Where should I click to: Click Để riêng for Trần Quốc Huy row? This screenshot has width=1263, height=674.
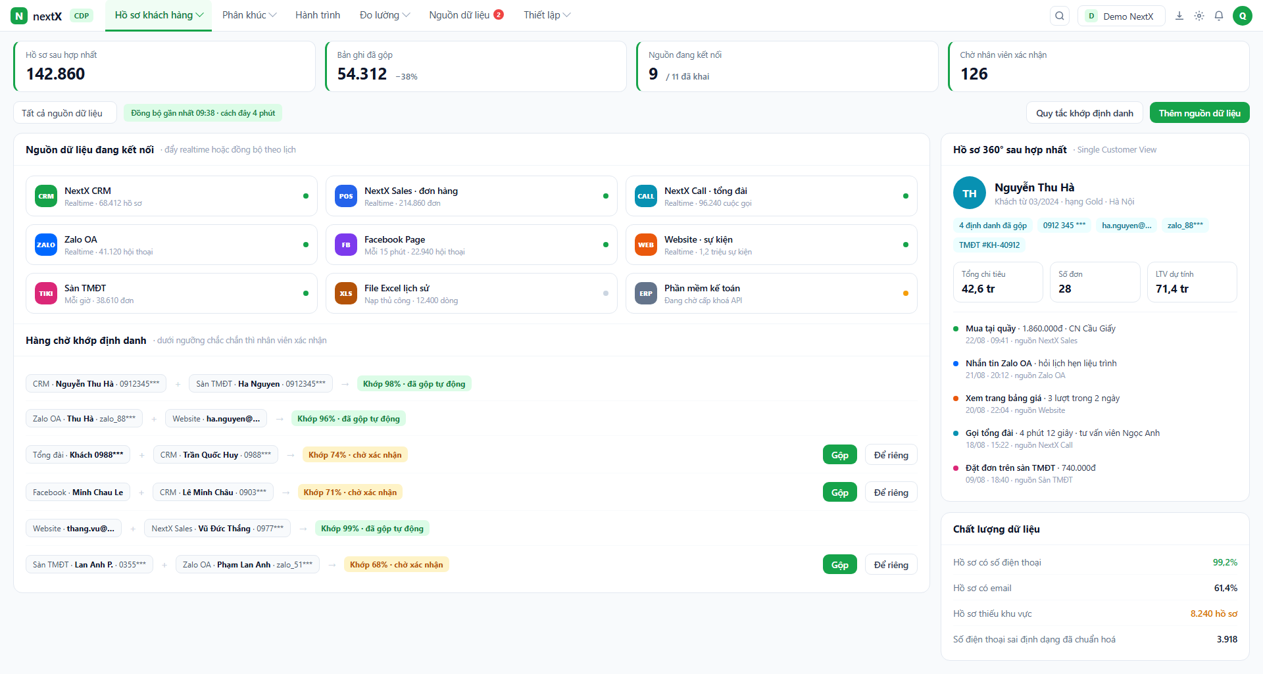coord(891,455)
